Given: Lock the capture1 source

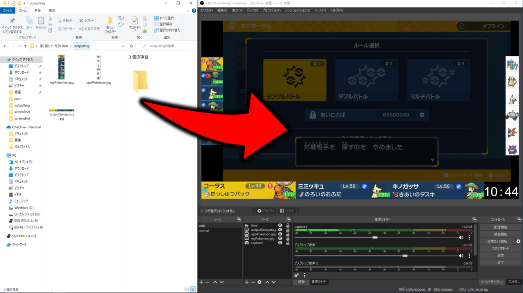Looking at the screenshot, I should [x=288, y=243].
